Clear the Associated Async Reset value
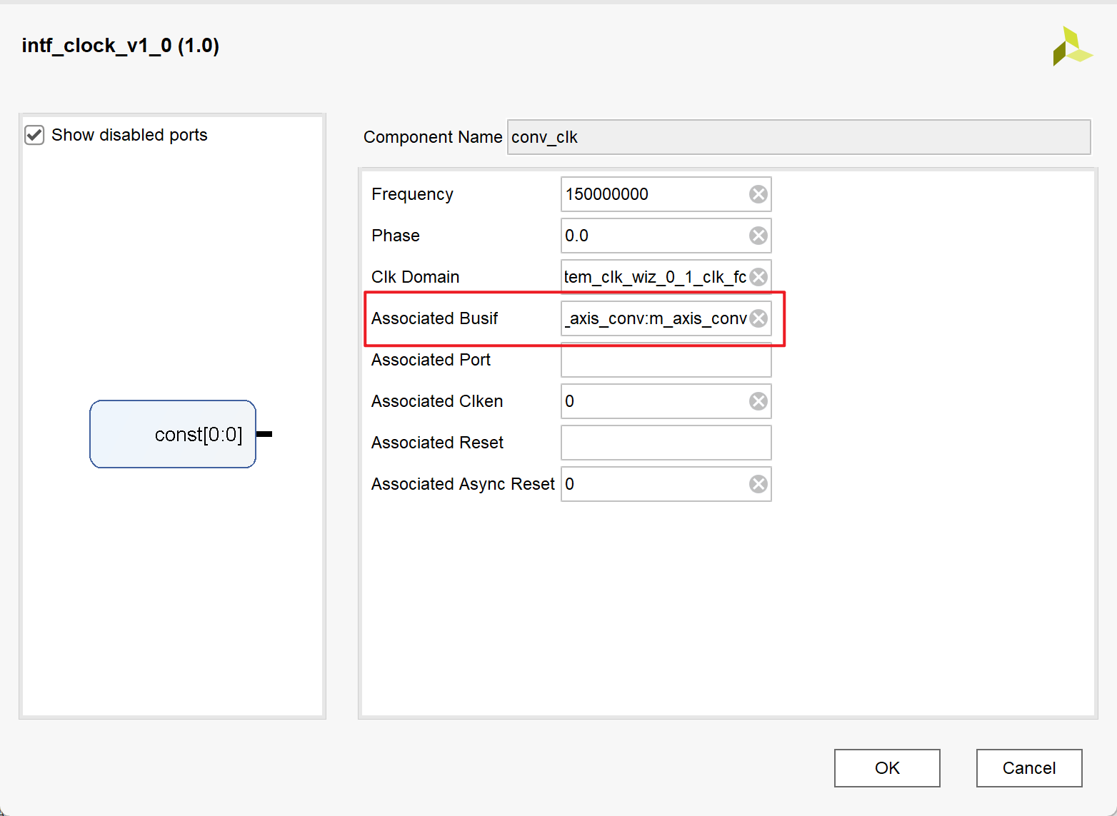This screenshot has width=1117, height=816. pyautogui.click(x=758, y=484)
